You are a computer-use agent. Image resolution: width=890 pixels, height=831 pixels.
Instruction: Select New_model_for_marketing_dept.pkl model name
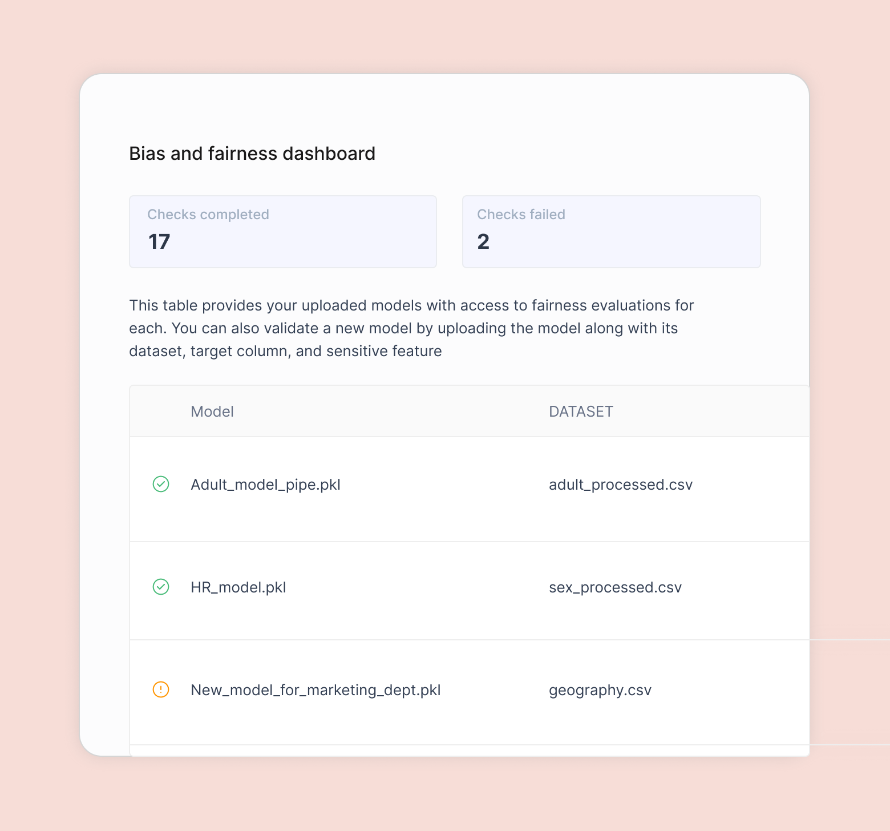pos(315,690)
